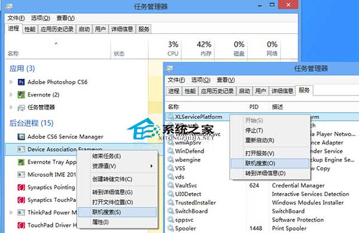Click the Synaptics Pointing red icon

pos(21,188)
